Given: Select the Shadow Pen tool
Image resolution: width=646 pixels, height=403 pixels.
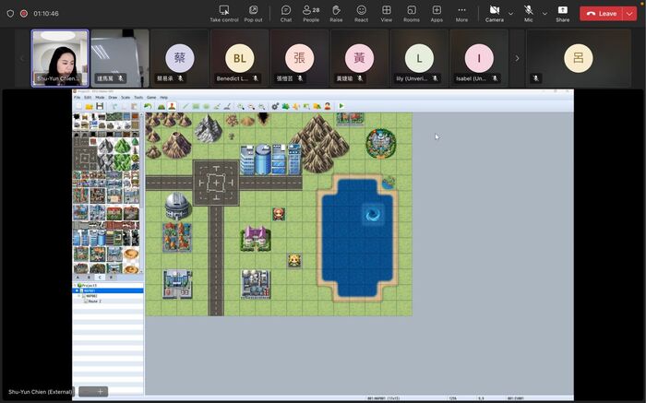Looking at the screenshot, I should pyautogui.click(x=227, y=106).
